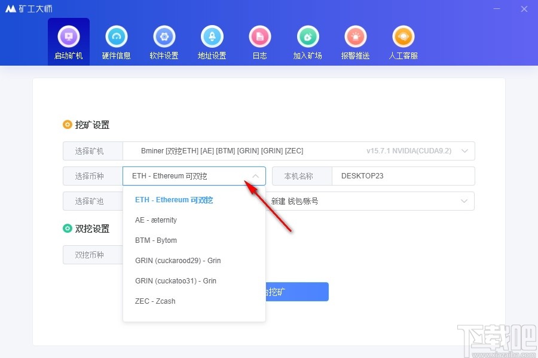538x358 pixels.
Task: Open the 地址设置 address settings
Action: (x=212, y=41)
